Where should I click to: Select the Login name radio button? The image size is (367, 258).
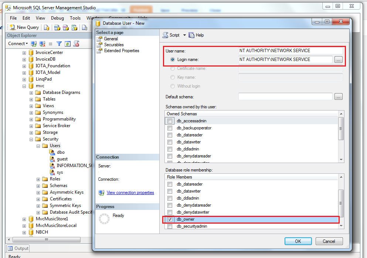[173, 60]
